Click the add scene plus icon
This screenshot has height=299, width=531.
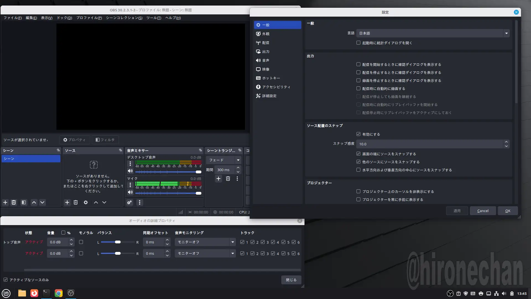(5, 202)
